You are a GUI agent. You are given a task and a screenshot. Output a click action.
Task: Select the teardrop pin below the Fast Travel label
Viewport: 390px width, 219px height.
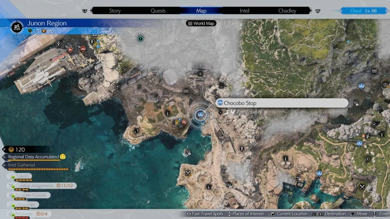[242, 148]
